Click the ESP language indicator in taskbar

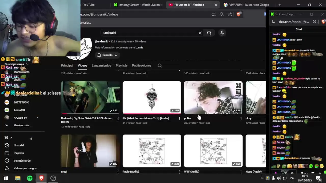tap(292, 178)
